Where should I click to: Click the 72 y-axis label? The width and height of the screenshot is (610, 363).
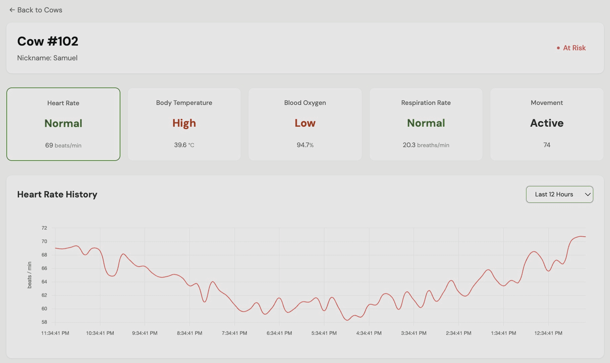[x=44, y=228]
